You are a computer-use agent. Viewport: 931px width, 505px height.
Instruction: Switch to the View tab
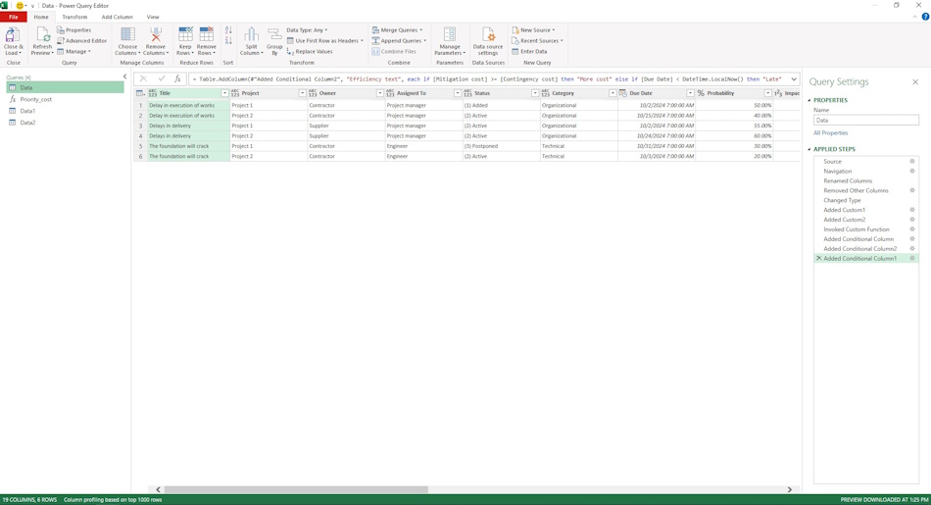(153, 17)
